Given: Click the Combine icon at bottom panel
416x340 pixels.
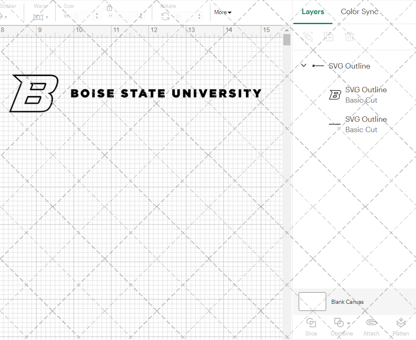Looking at the screenshot, I should (339, 323).
